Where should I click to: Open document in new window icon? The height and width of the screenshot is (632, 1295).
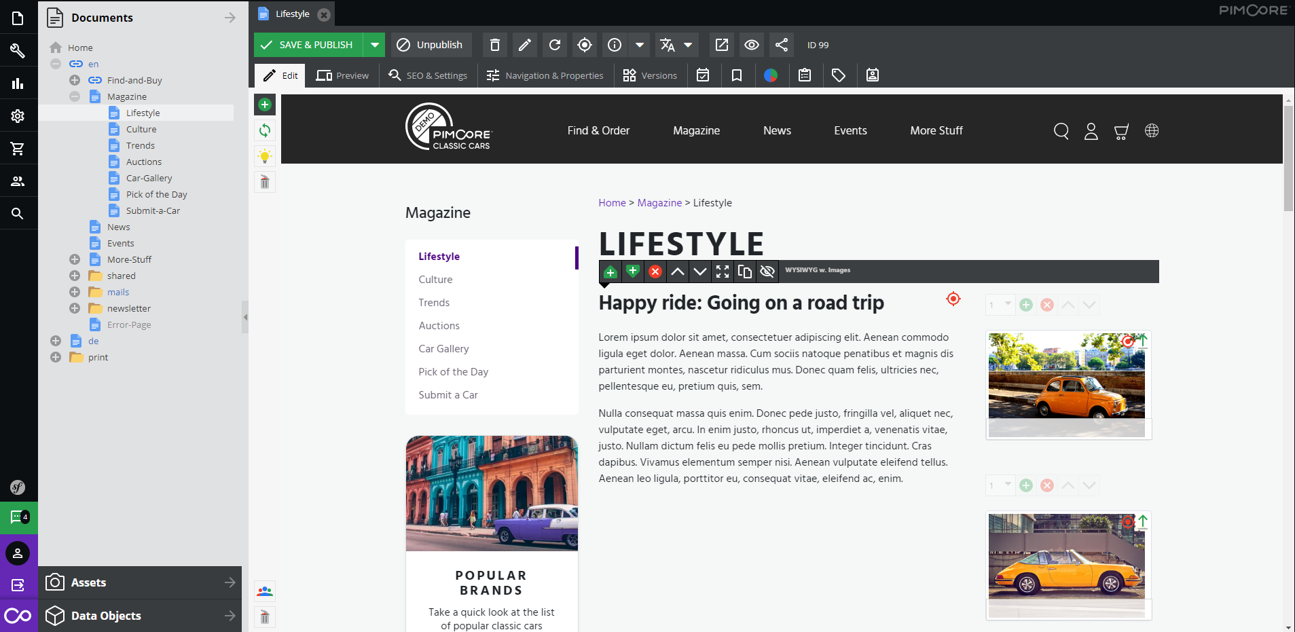click(x=722, y=45)
